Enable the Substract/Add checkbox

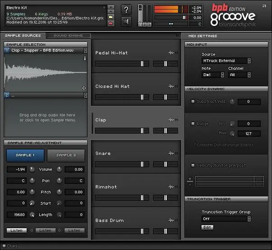tap(193, 101)
